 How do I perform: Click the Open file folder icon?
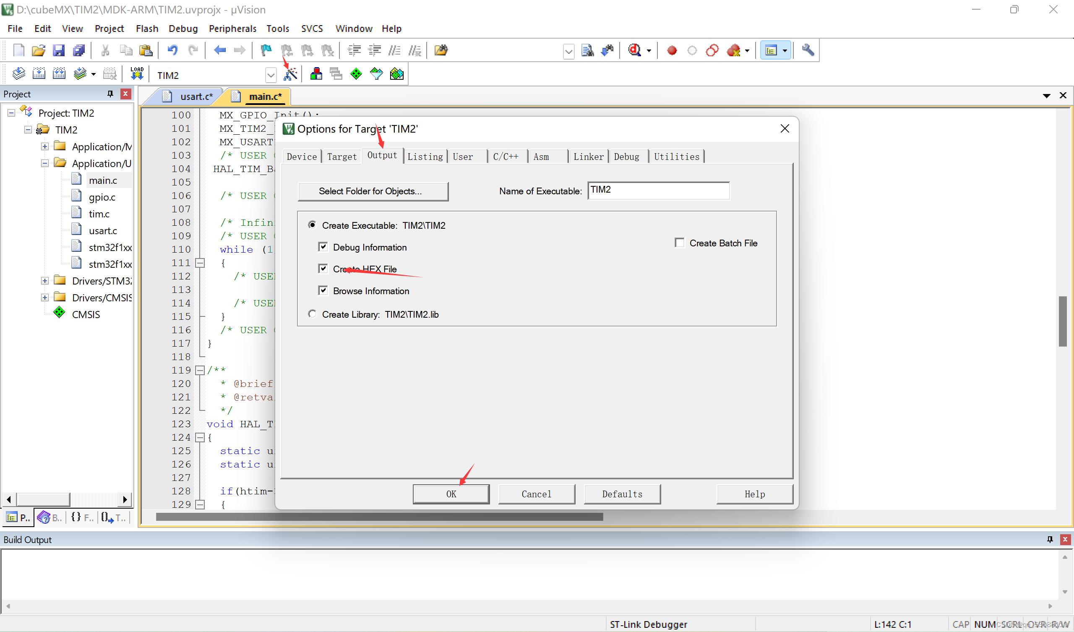click(x=38, y=50)
